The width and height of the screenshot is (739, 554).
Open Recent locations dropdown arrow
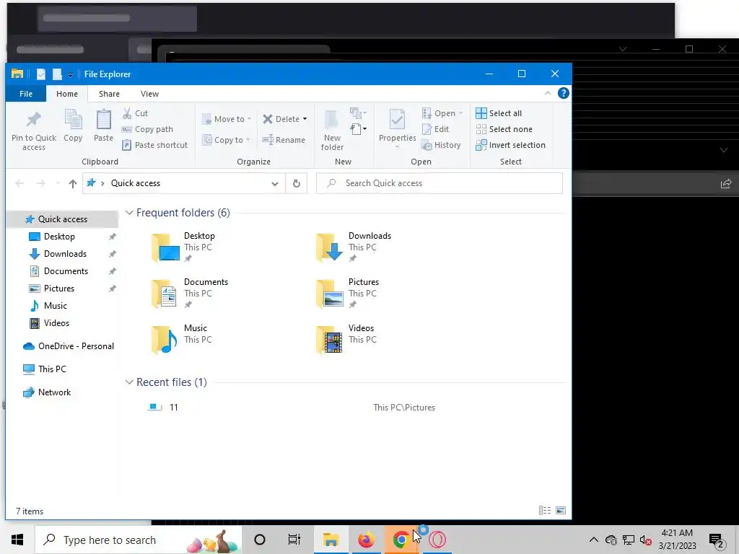click(58, 183)
